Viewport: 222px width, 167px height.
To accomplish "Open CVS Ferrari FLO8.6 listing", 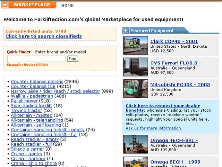I will (x=176, y=63).
